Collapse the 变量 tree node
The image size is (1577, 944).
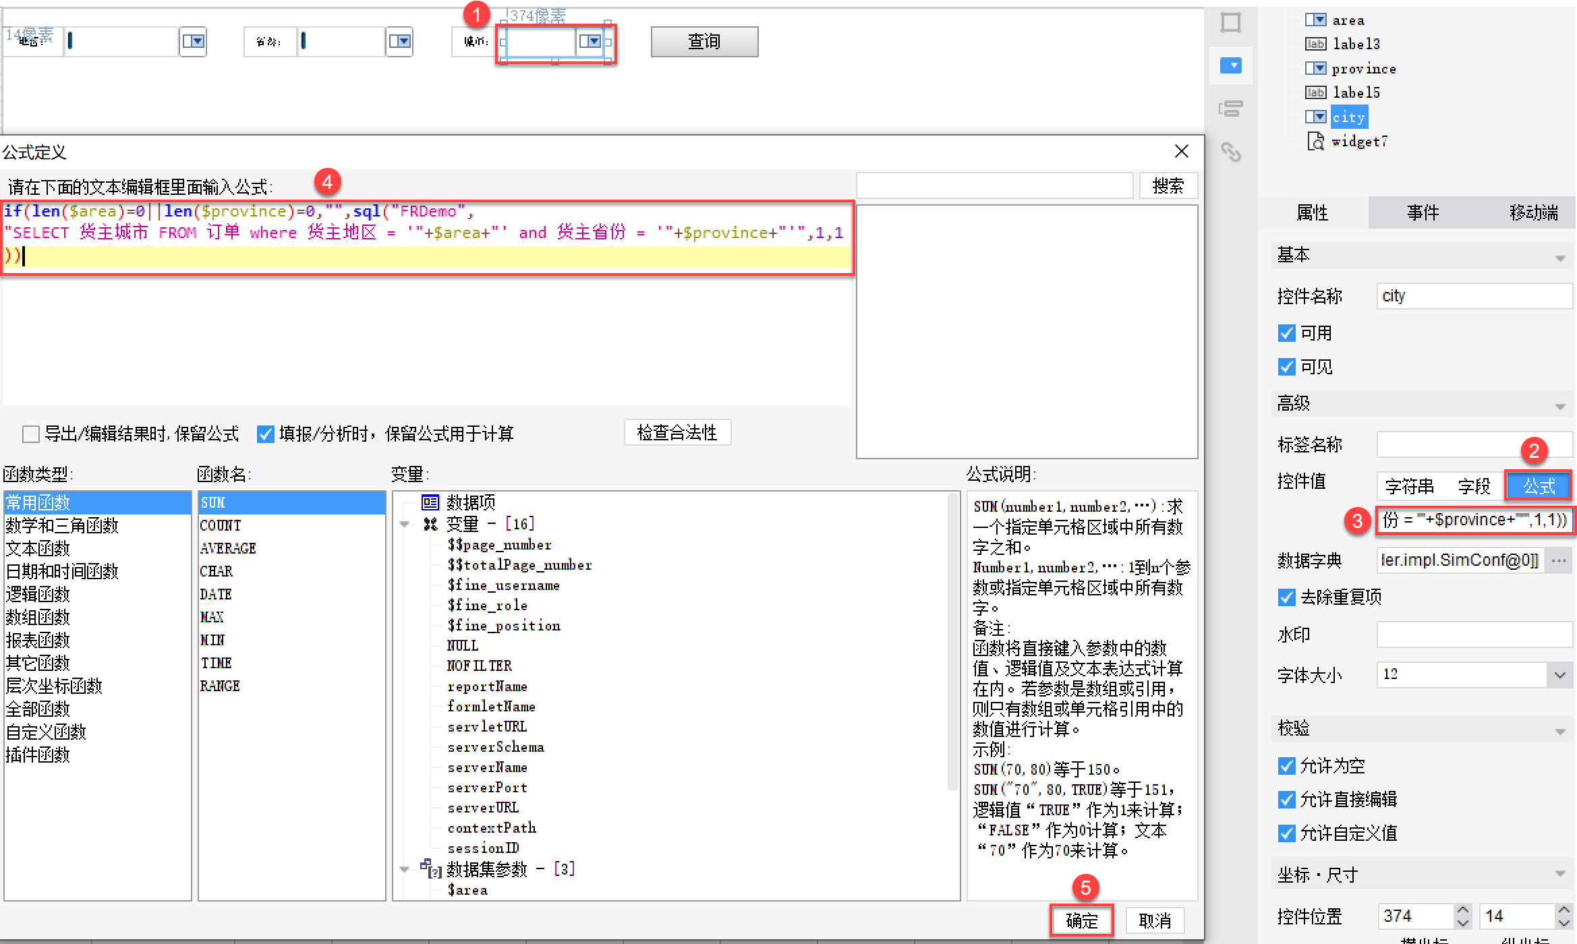pyautogui.click(x=405, y=525)
